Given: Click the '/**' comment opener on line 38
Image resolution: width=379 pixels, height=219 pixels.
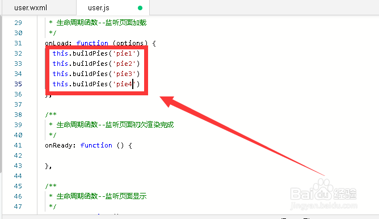Looking at the screenshot, I should tap(50, 115).
